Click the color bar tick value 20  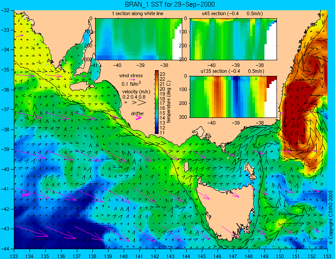tap(163, 89)
